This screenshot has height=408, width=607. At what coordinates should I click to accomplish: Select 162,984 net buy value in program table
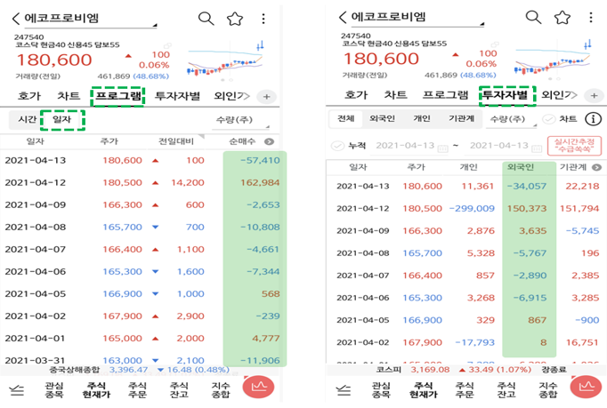click(x=260, y=182)
